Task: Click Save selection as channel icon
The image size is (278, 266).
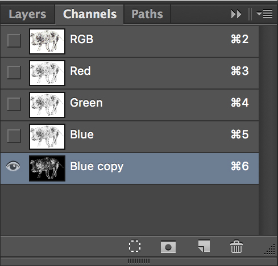Action: (168, 247)
